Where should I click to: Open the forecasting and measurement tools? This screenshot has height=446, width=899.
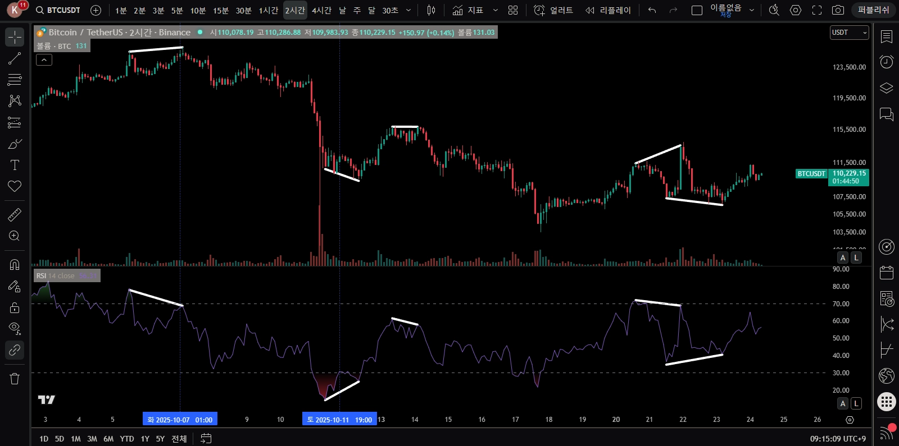pos(15,122)
